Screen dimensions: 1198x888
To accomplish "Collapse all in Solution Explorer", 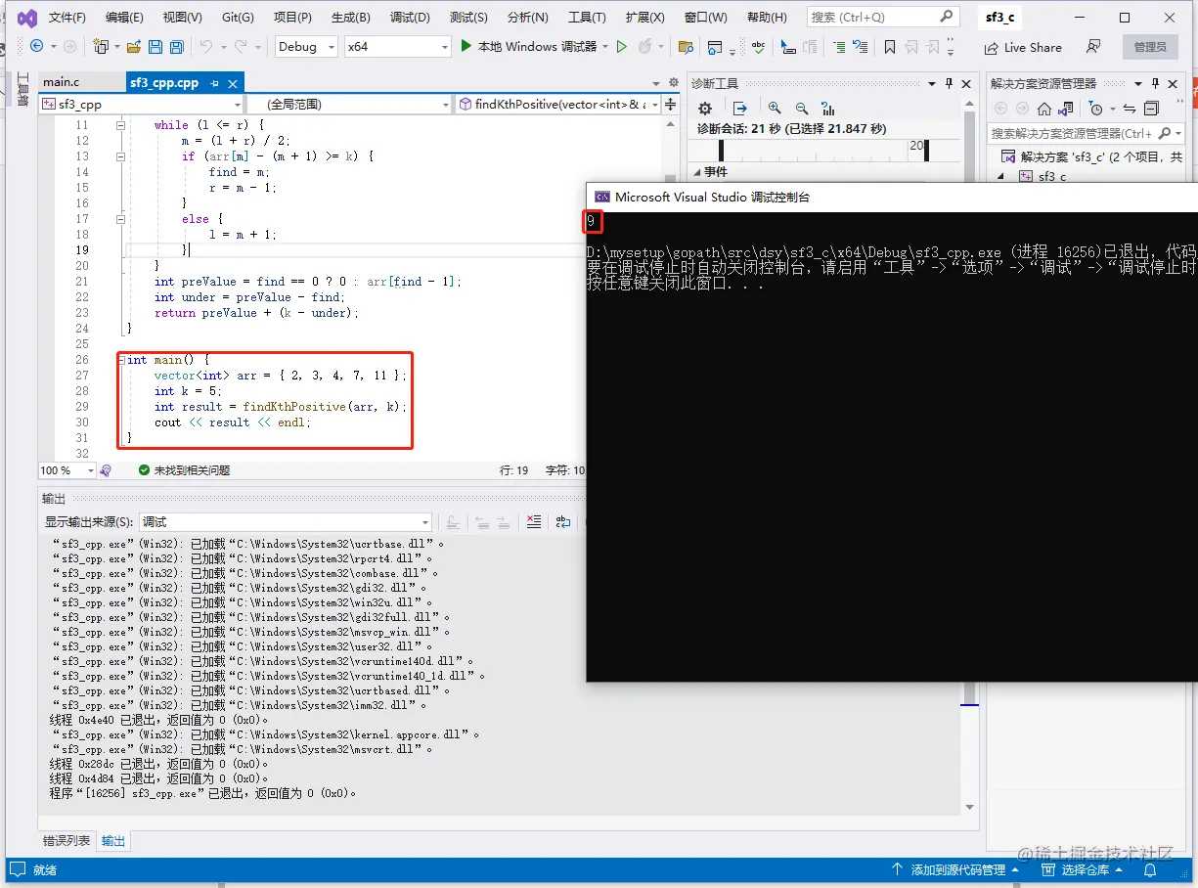I will pyautogui.click(x=1151, y=109).
